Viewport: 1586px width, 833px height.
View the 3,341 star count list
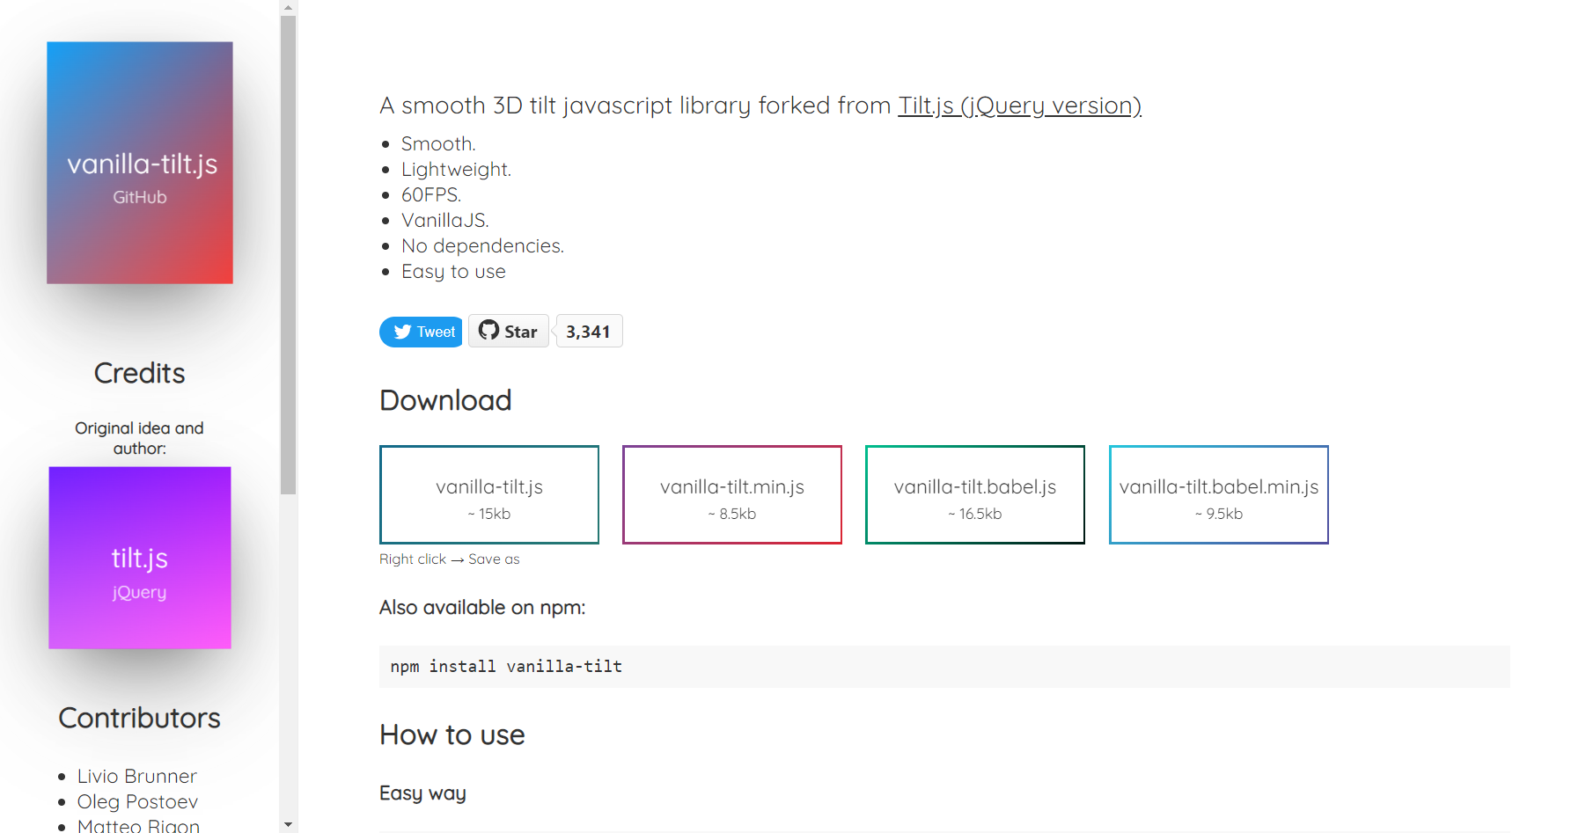click(x=588, y=331)
